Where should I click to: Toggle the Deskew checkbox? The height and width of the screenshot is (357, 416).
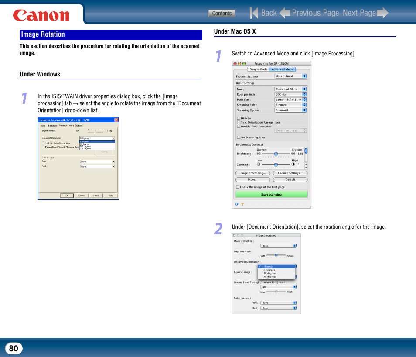239,118
